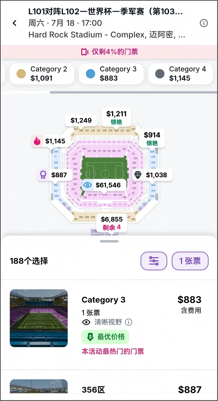Select the $1,211 price marker on map
Image resolution: width=218 pixels, height=401 pixels.
pos(116,117)
